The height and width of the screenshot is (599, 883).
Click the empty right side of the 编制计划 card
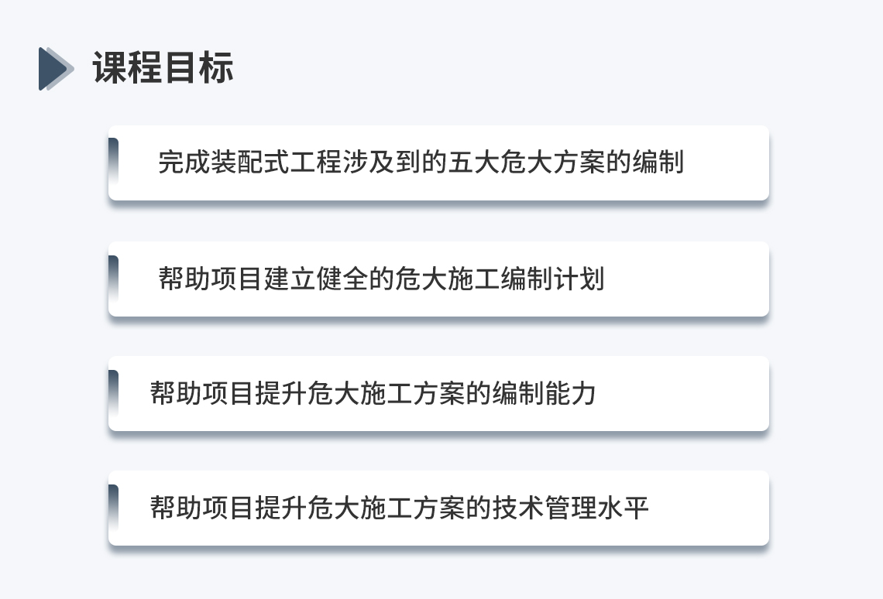point(687,279)
